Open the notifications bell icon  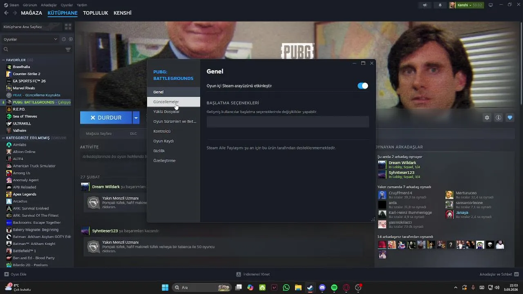pos(440,5)
